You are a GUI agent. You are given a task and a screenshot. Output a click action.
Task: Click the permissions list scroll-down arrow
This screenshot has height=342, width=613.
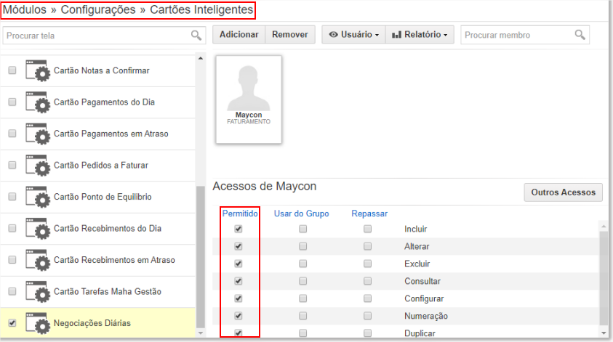pyautogui.click(x=604, y=333)
